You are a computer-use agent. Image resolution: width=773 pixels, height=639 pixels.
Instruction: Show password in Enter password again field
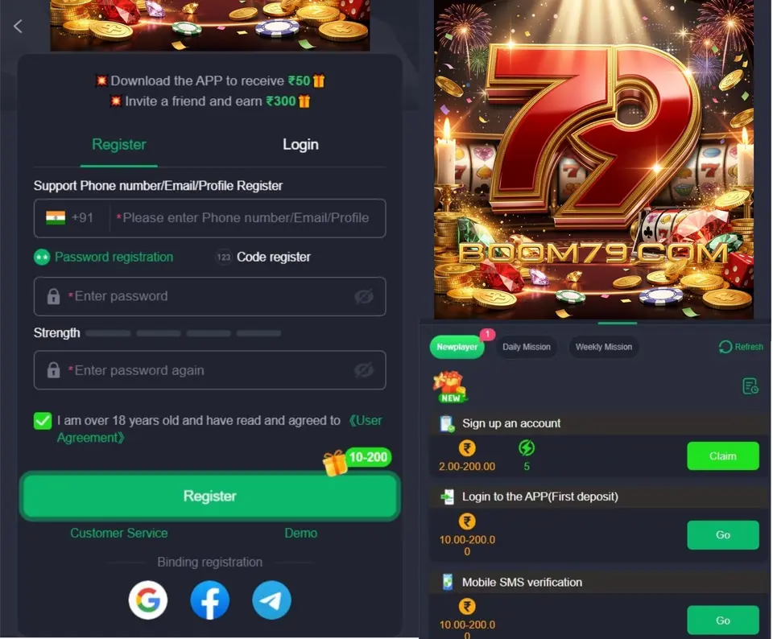click(x=363, y=370)
